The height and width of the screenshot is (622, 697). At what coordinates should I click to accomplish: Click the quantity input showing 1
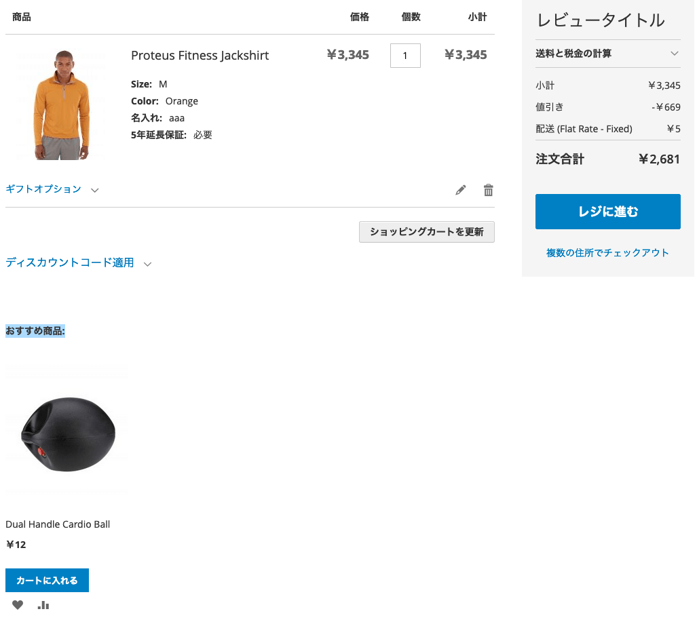pyautogui.click(x=405, y=56)
